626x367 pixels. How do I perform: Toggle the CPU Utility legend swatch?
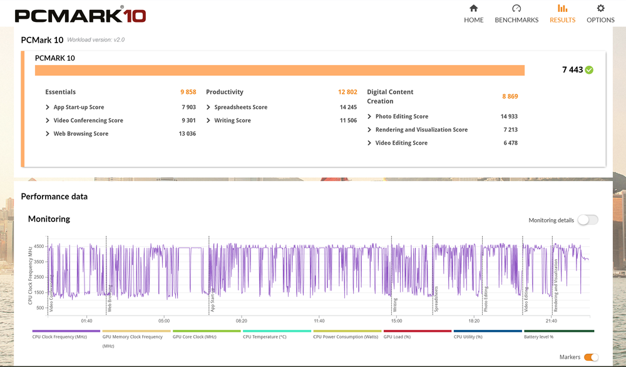(x=488, y=331)
